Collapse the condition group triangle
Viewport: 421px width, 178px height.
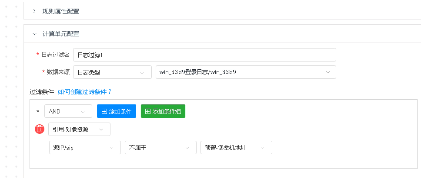(38, 111)
